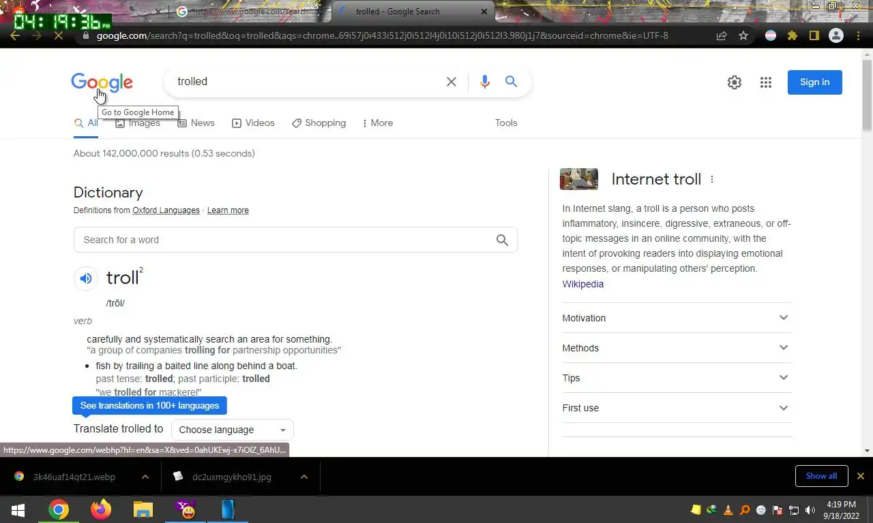Open Chrome profile avatar
This screenshot has height=523, width=873.
tap(836, 35)
